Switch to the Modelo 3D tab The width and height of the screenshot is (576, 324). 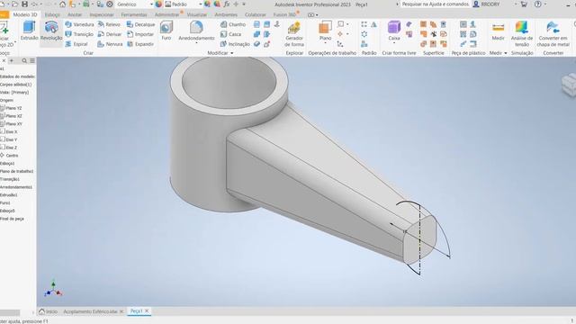(25, 14)
